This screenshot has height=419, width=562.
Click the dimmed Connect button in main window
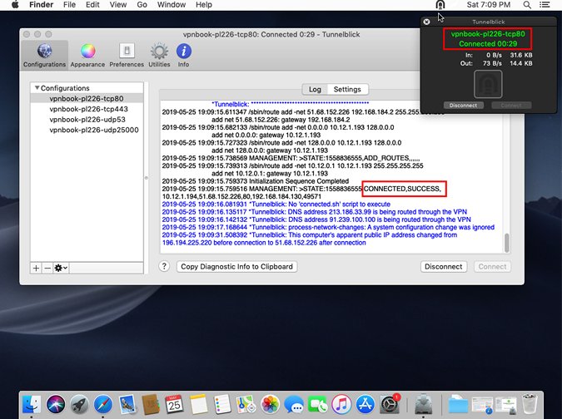pos(492,267)
